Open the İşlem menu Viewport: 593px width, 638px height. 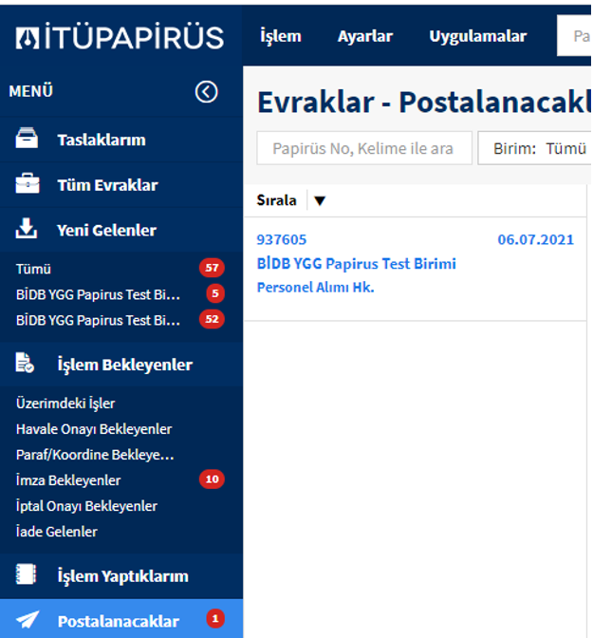[281, 36]
